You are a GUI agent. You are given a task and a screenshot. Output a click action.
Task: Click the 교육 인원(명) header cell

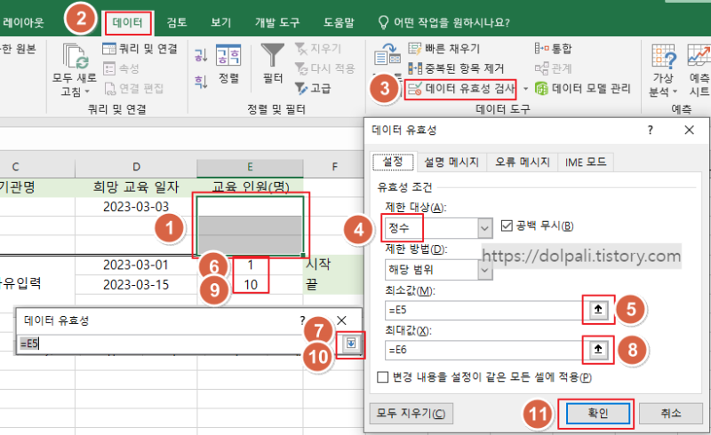coord(251,186)
